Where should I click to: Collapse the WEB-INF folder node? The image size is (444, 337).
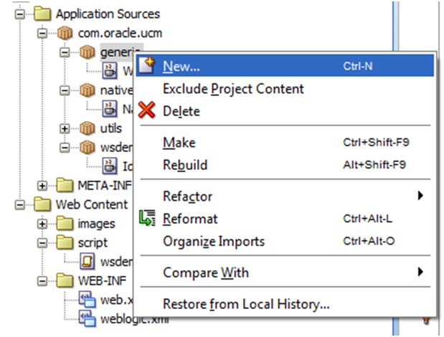(x=42, y=280)
